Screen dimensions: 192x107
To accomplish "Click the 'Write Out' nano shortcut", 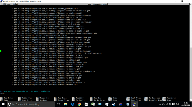I will 25,98.
